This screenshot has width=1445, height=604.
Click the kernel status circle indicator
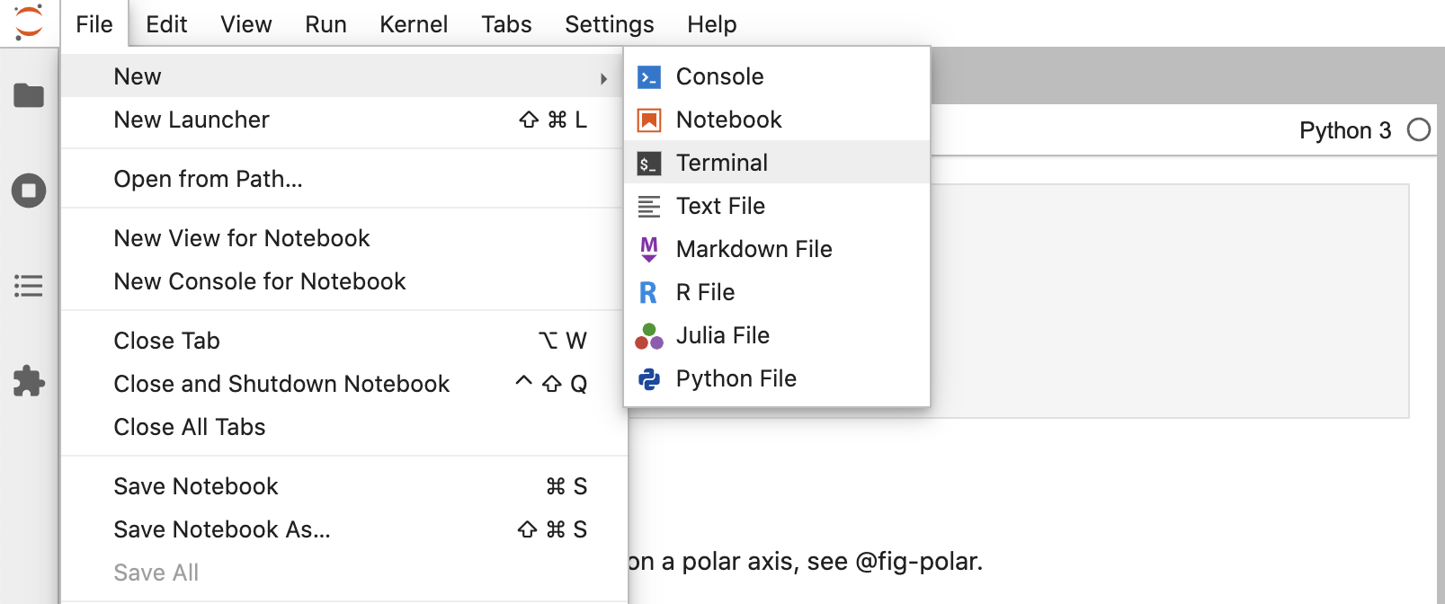(x=1419, y=130)
